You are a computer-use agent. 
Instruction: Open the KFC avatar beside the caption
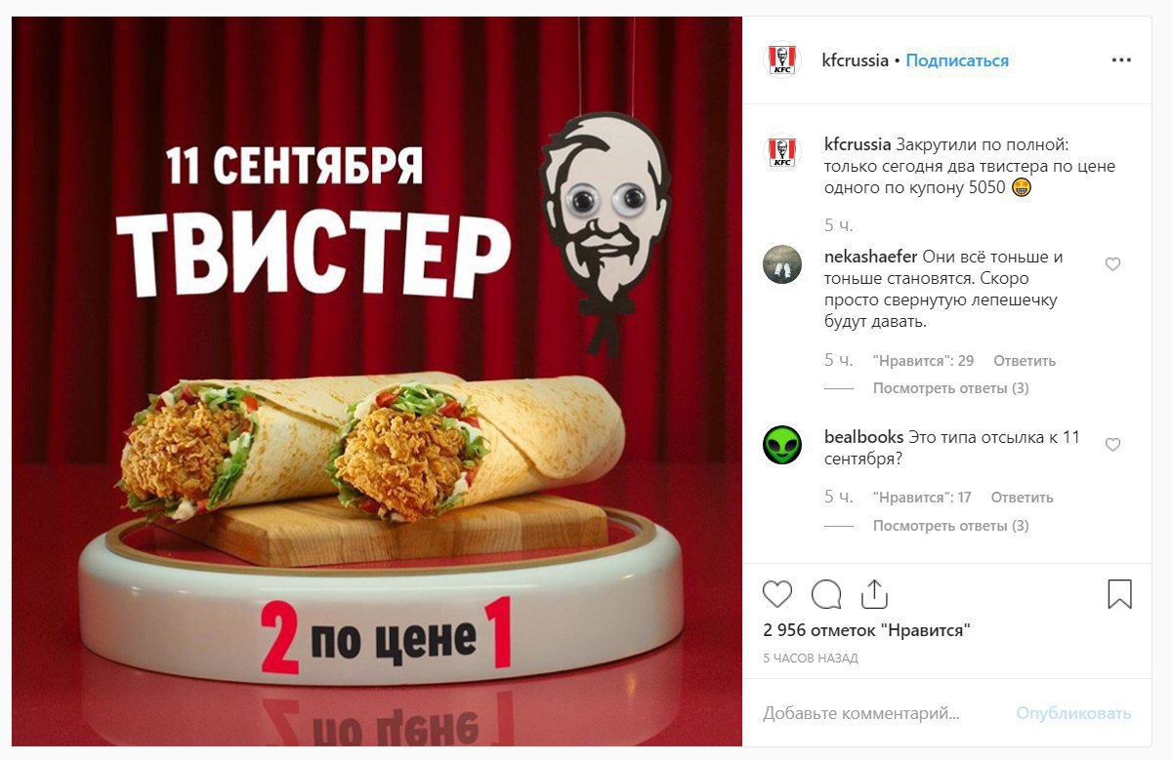tap(781, 151)
